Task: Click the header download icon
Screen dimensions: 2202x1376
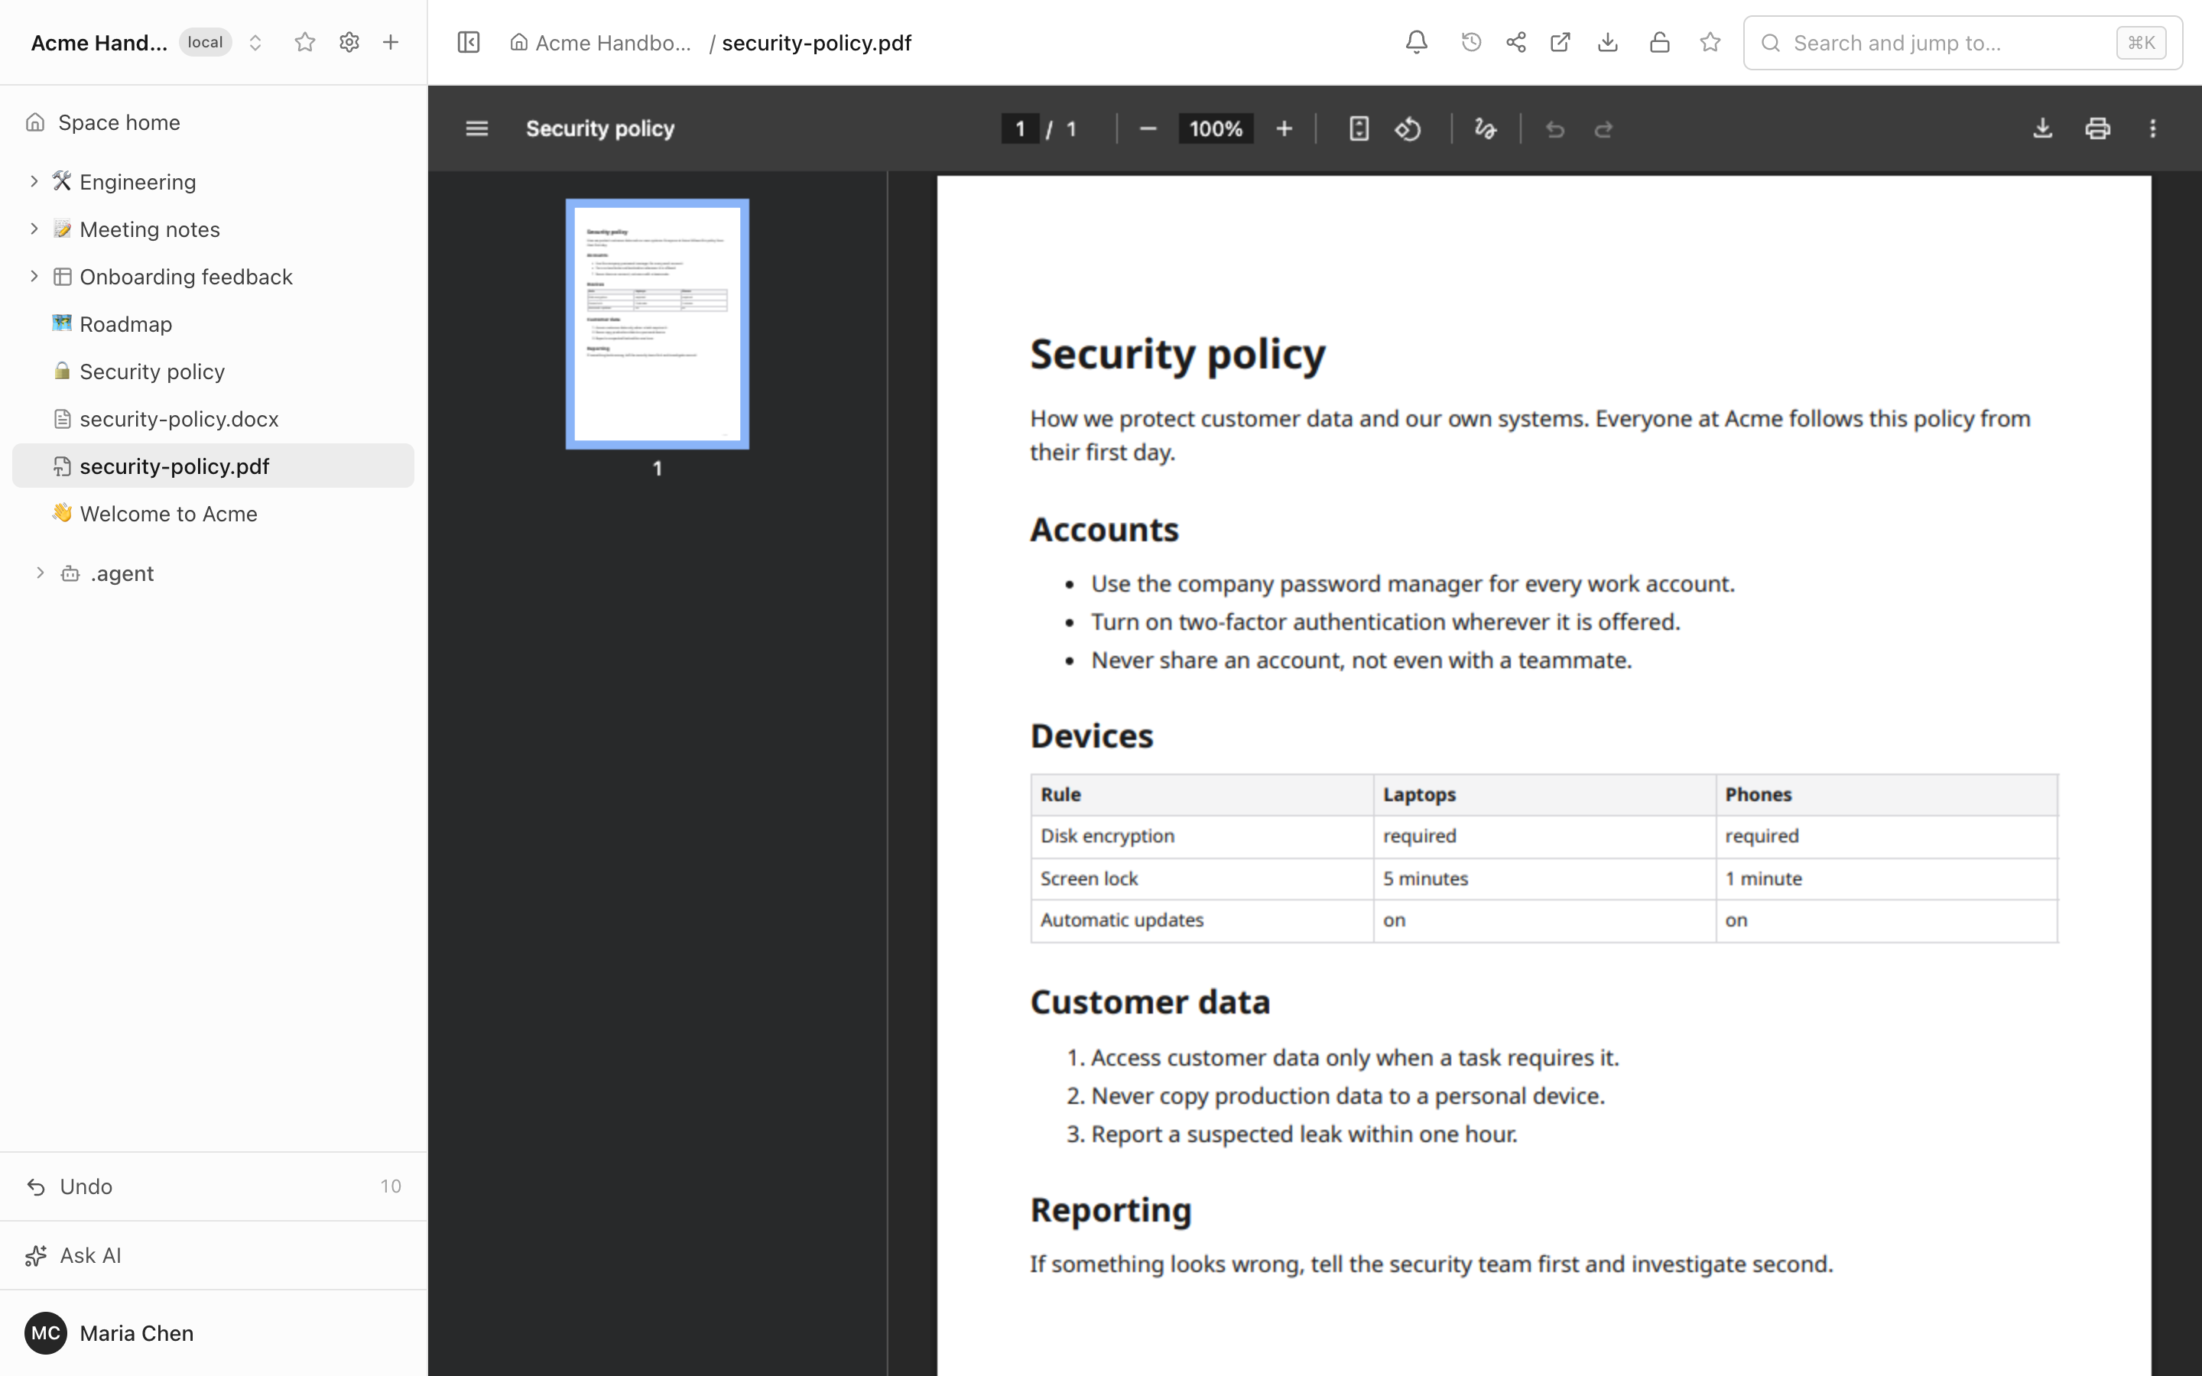Action: pyautogui.click(x=1608, y=43)
